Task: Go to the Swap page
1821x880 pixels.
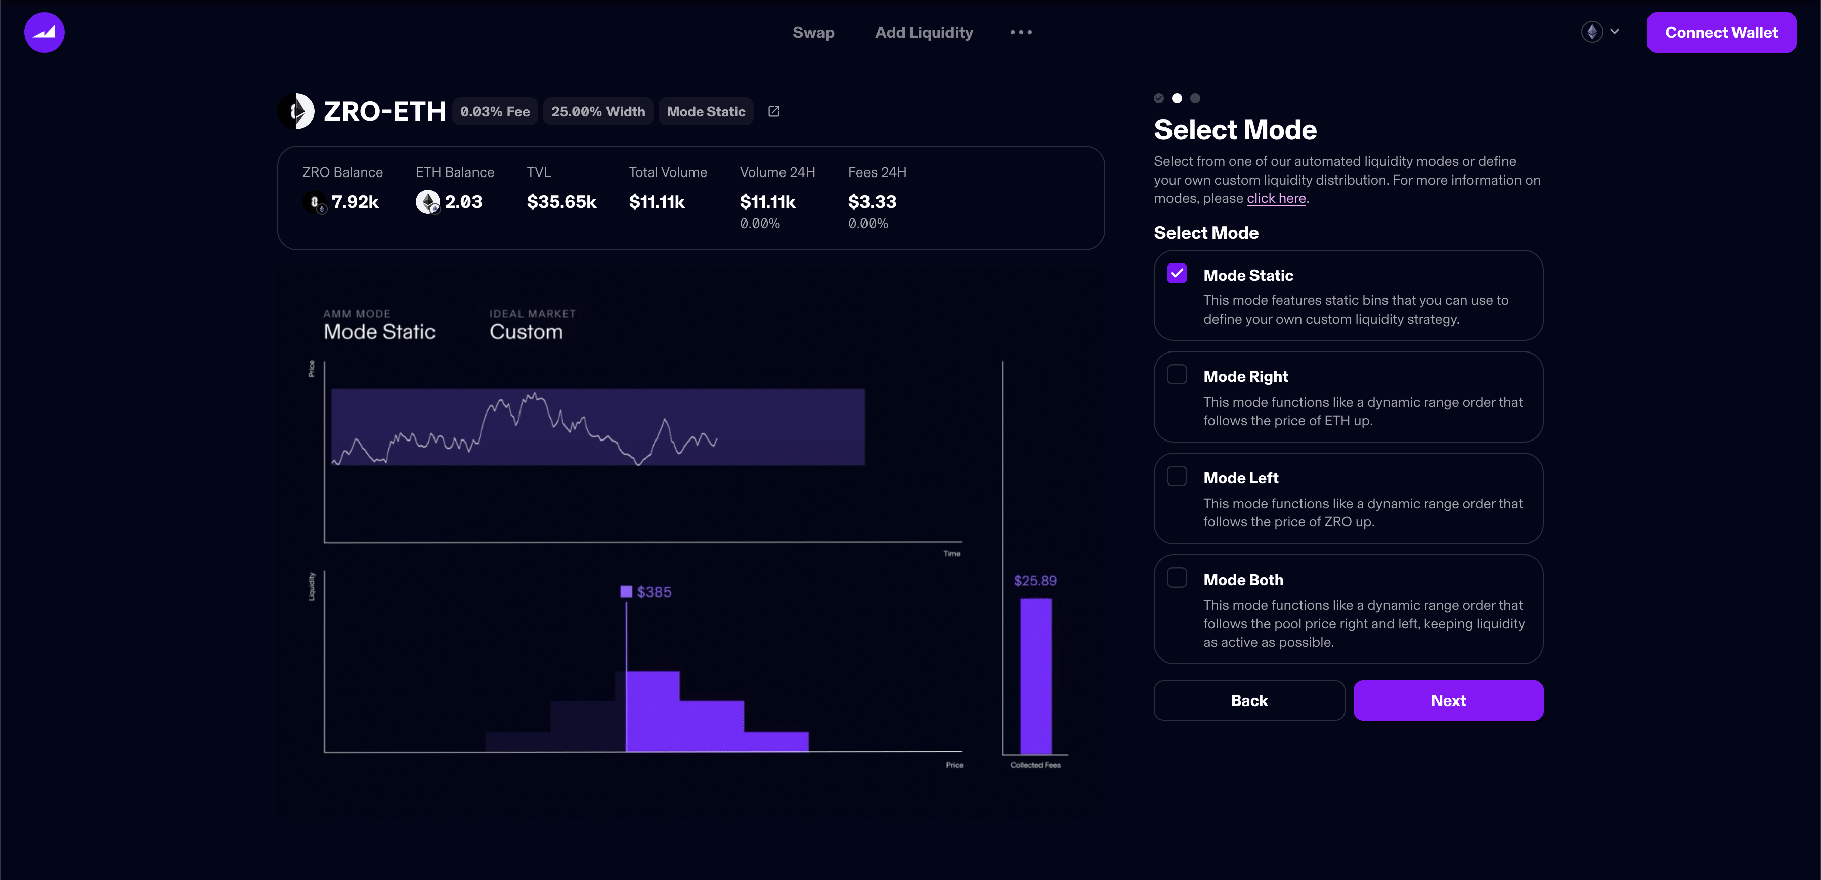Action: pyautogui.click(x=813, y=32)
